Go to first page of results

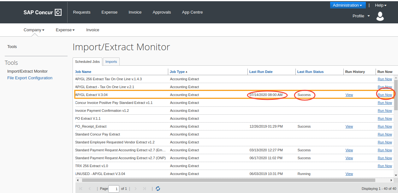[x=81, y=189]
